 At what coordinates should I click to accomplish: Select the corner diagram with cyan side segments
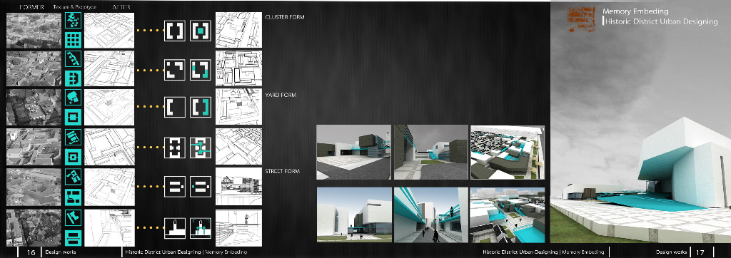click(x=201, y=70)
